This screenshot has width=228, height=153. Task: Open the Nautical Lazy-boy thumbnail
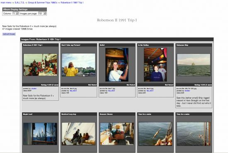(78, 134)
